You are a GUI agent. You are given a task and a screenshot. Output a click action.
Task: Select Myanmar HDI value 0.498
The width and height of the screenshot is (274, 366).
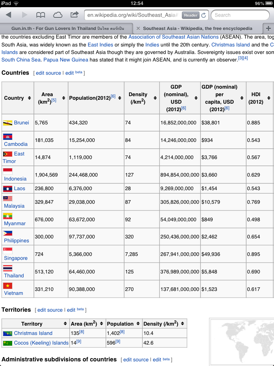coord(254,220)
